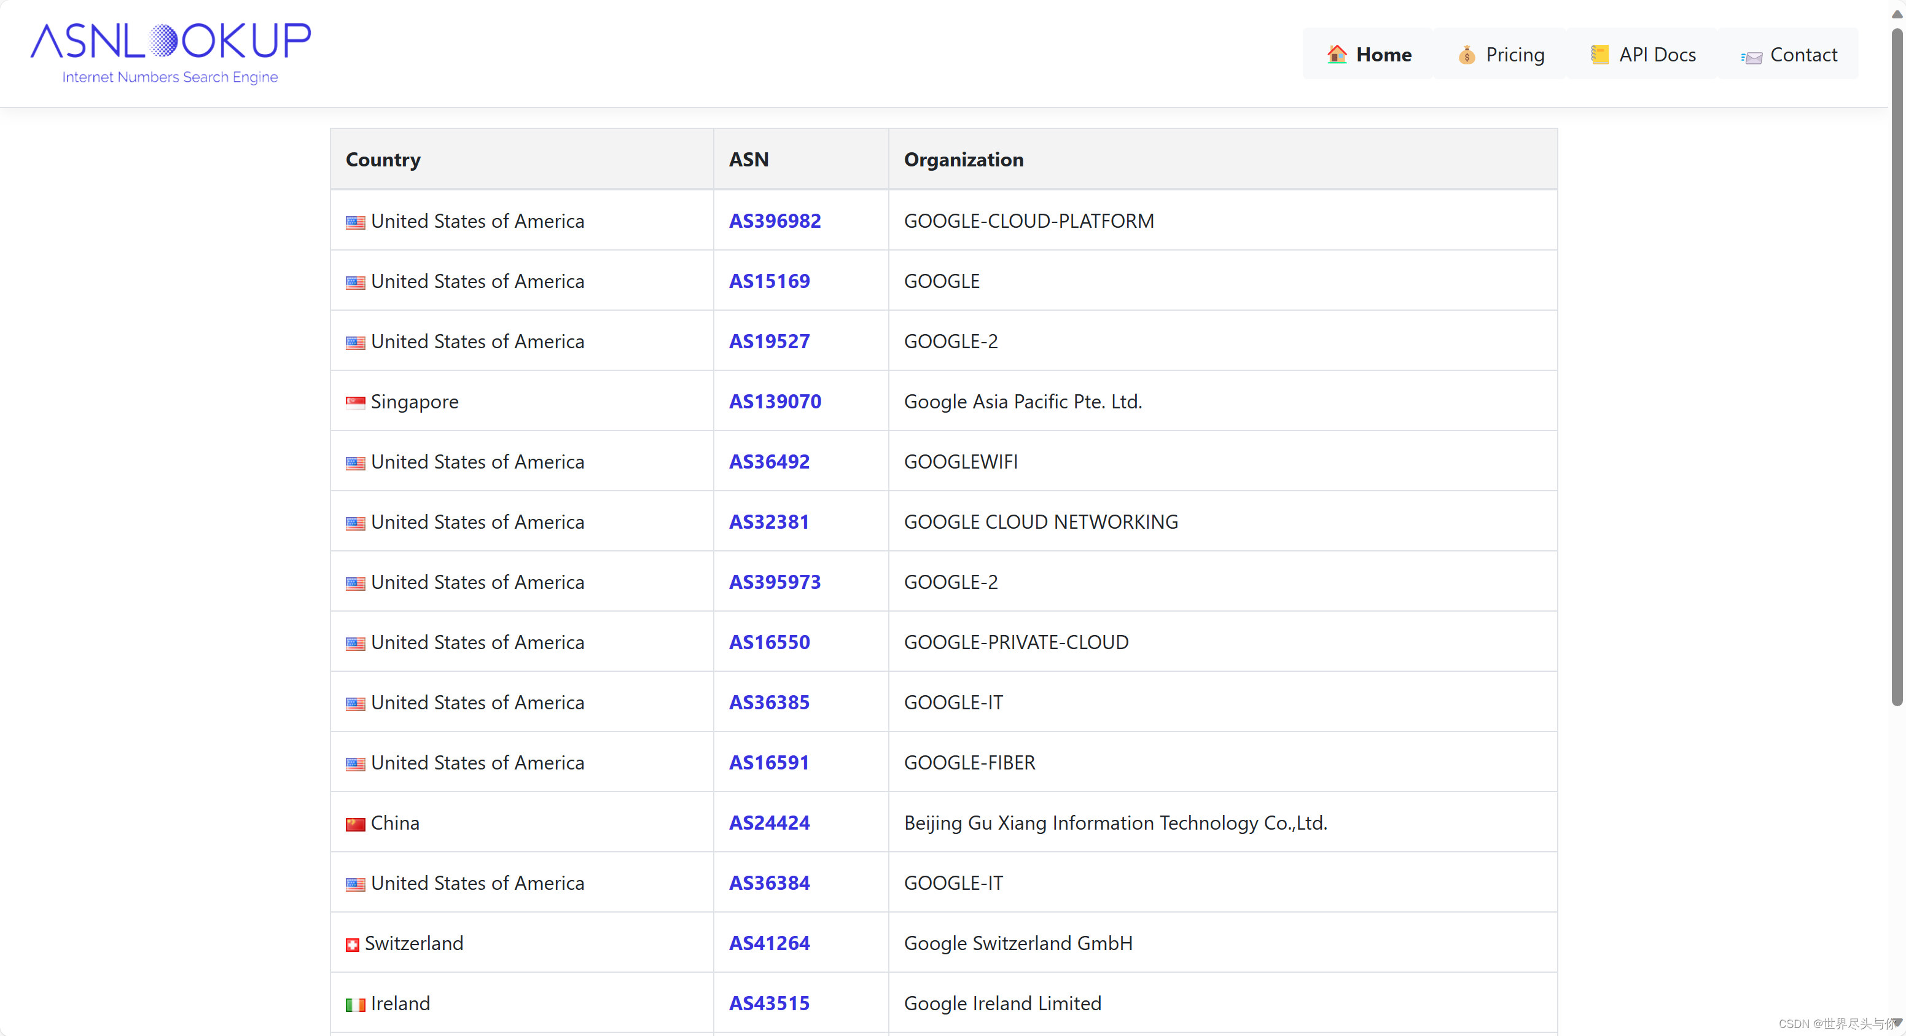Click US flag in GOOGLE-PRIVATE-CLOUD row
1906x1036 pixels.
[x=355, y=643]
